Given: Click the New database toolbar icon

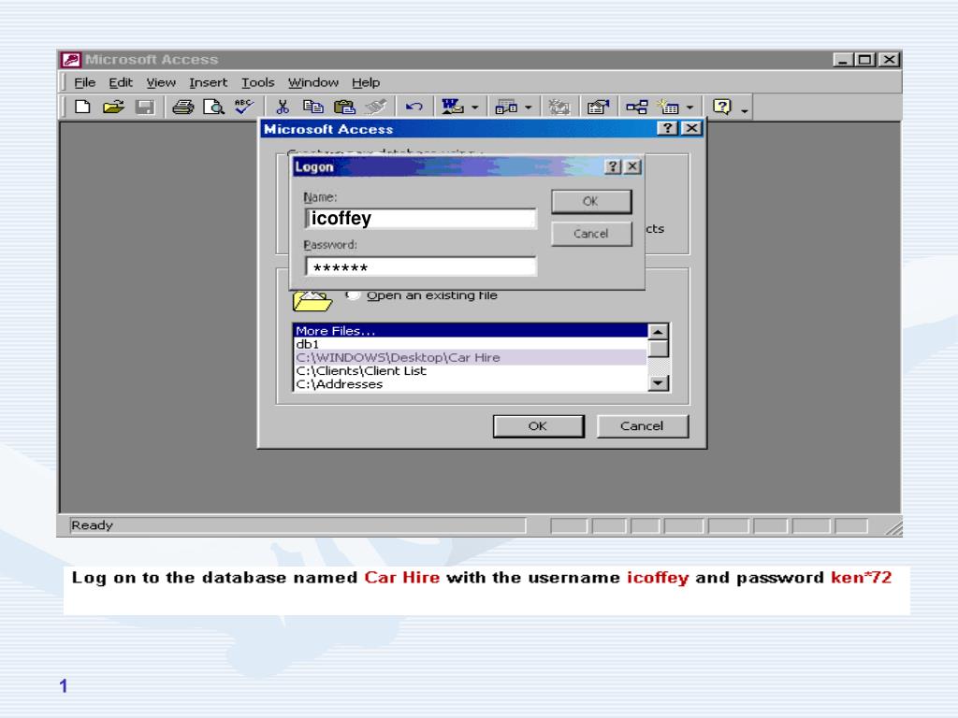Looking at the screenshot, I should (x=82, y=108).
